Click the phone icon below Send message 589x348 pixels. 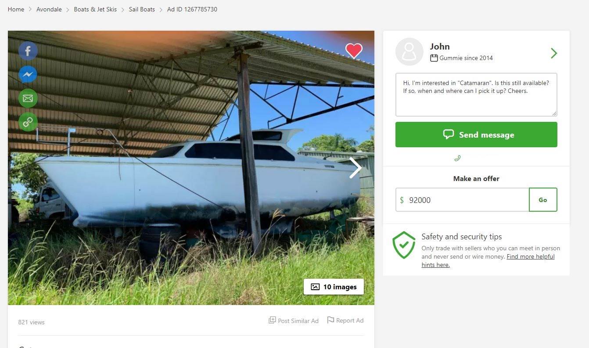(457, 158)
